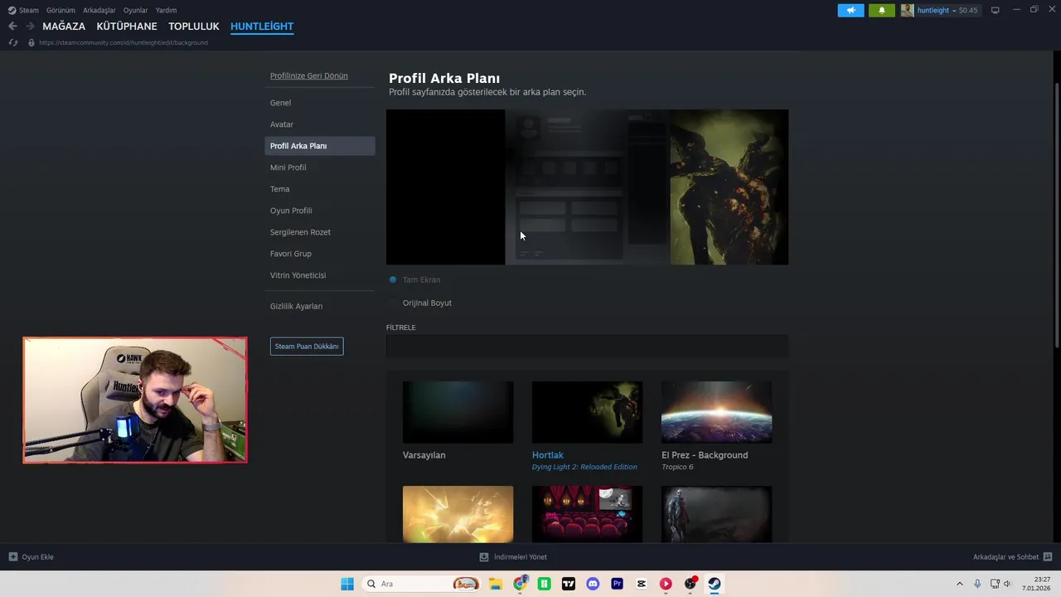Open the Görünüm menu

(x=61, y=10)
